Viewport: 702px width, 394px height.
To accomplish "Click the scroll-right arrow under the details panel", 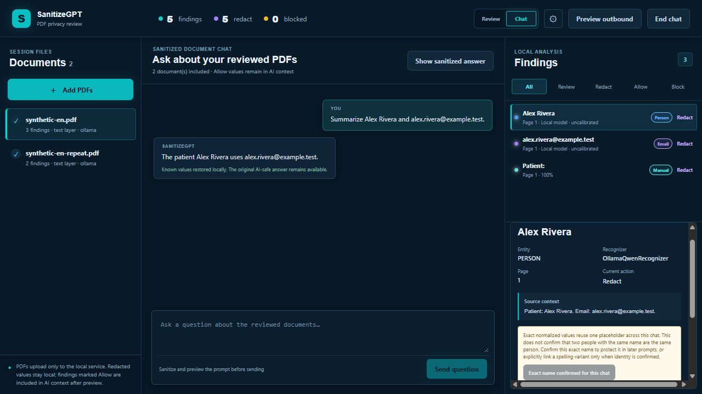I will pyautogui.click(x=683, y=385).
